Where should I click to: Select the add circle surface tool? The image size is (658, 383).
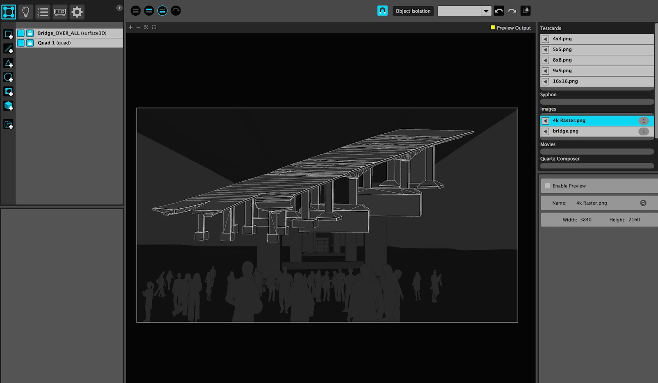pos(8,78)
